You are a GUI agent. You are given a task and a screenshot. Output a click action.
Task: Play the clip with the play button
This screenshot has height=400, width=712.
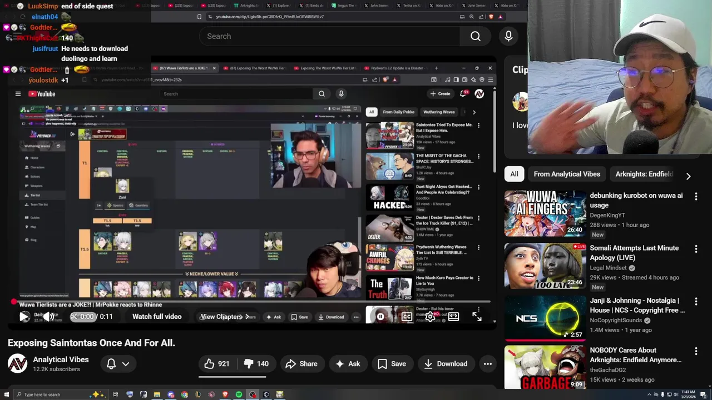click(24, 317)
